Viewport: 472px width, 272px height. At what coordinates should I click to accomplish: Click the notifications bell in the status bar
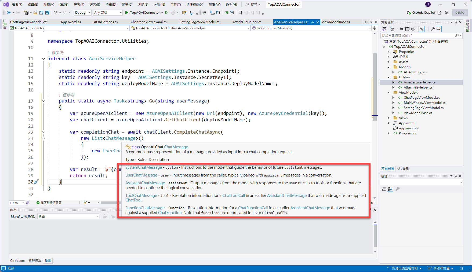(x=461, y=269)
